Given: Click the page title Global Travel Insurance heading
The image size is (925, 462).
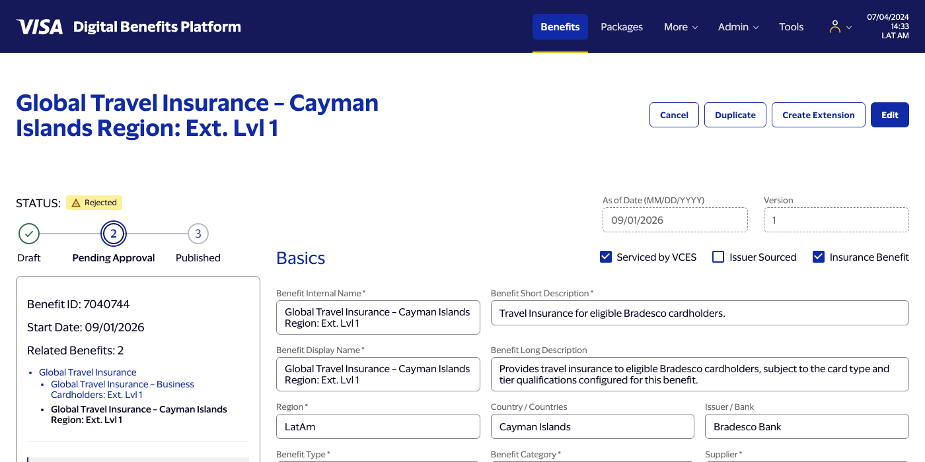Looking at the screenshot, I should [x=197, y=115].
